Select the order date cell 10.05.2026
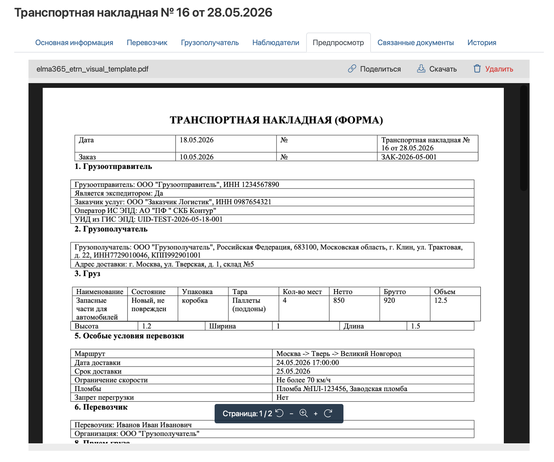 (x=226, y=157)
